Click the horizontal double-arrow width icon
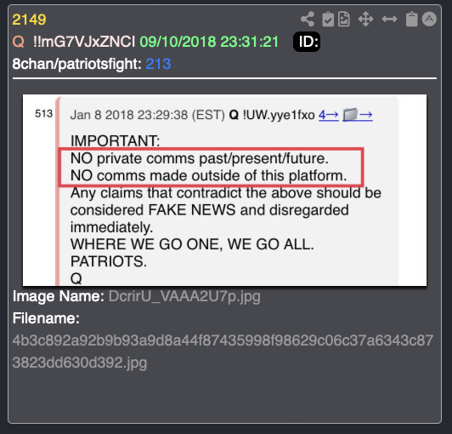 coord(389,20)
